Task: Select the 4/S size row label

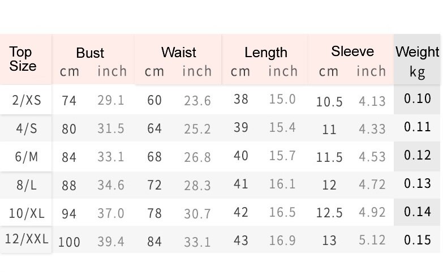Action: click(27, 128)
